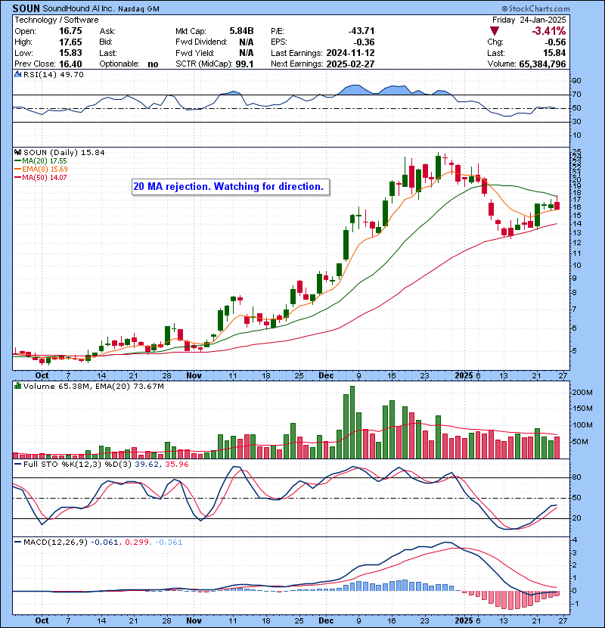Click the MACD legend line icon
Viewport: 605px width, 628px height.
(x=17, y=542)
